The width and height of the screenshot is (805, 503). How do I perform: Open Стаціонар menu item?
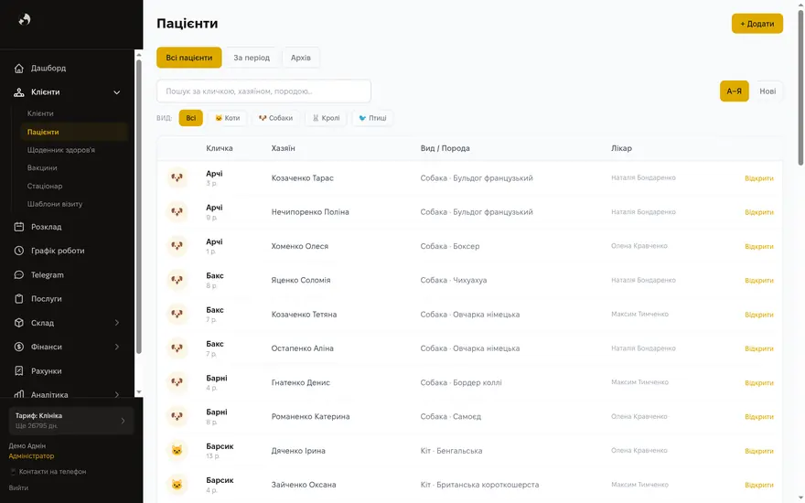tap(45, 186)
